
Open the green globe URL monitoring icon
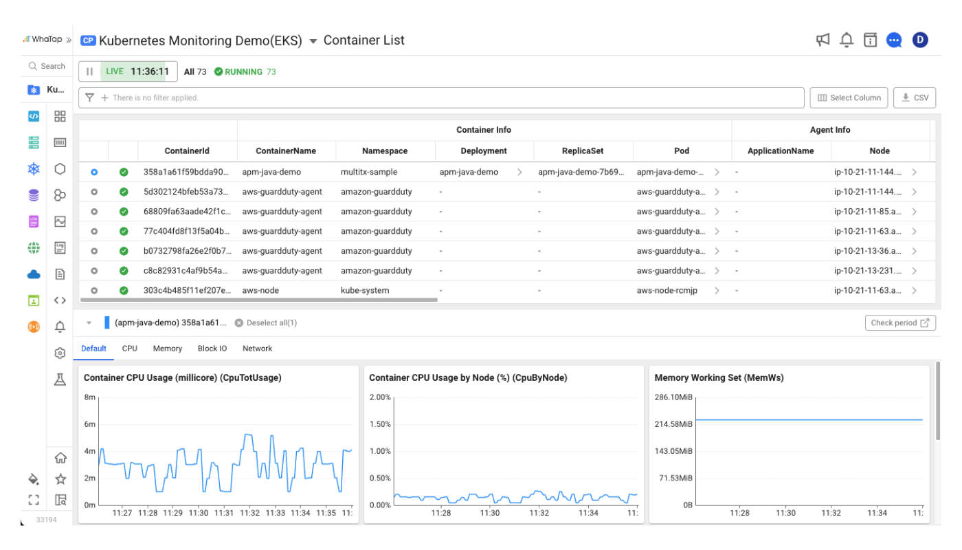(34, 247)
